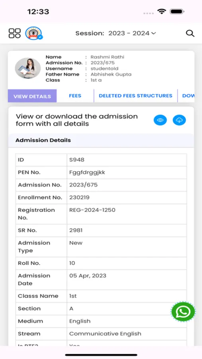Screen dimensions: 202x359
Task: Tap the battery status bar icon
Action: point(177,12)
